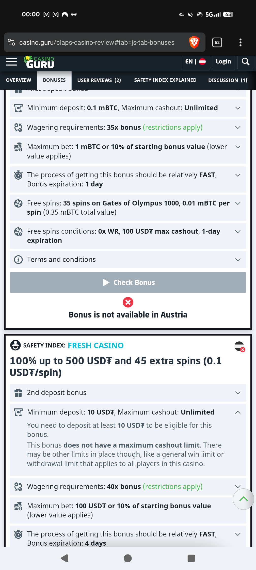256x570 pixels.
Task: Expand Free spins on Gates of Olympus row
Action: (238, 203)
